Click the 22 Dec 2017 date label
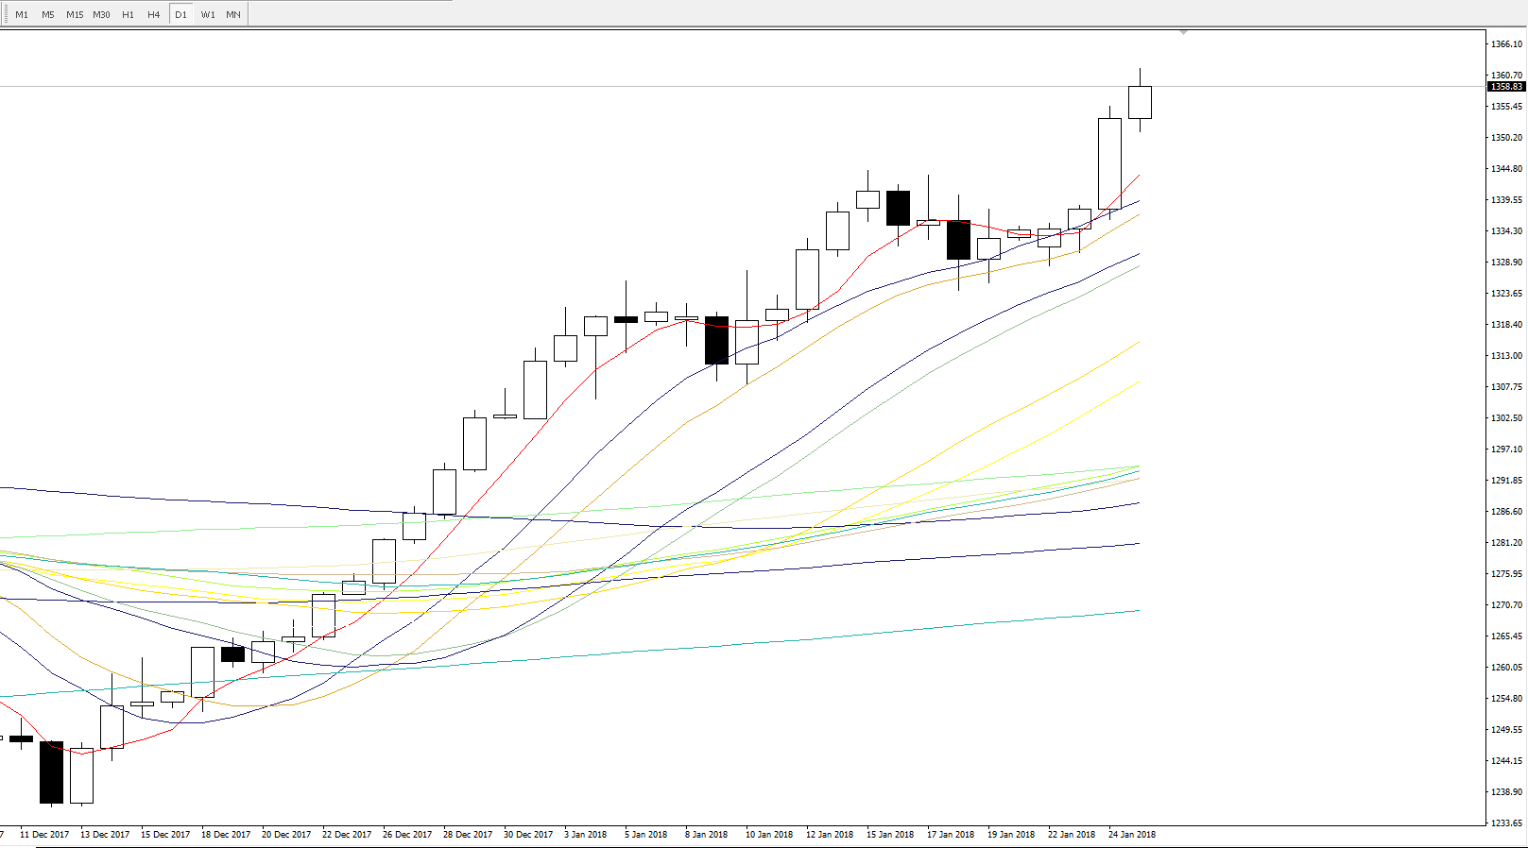 347,835
